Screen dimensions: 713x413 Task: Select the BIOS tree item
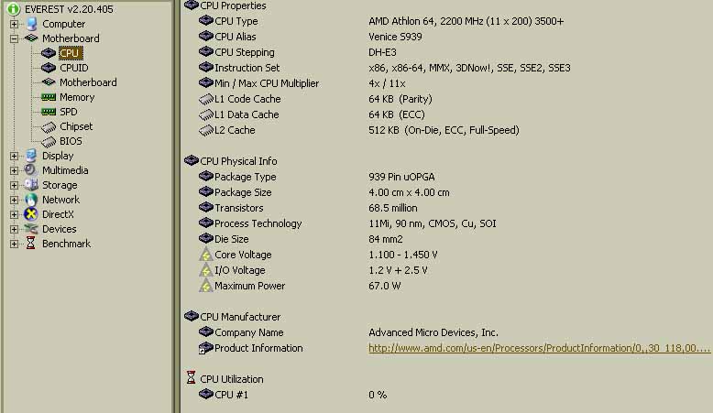pyautogui.click(x=71, y=141)
